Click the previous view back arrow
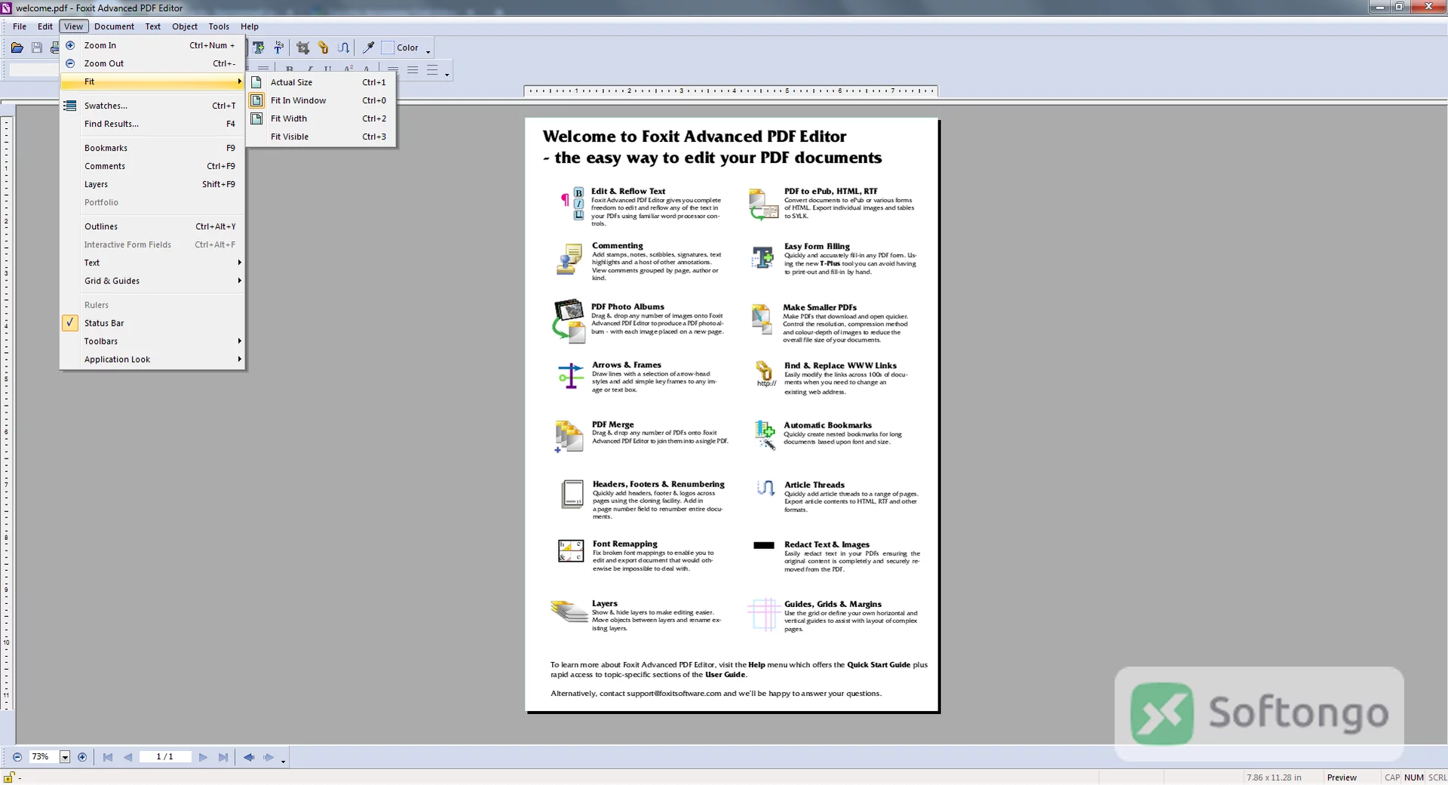Screen dimensions: 1448x785 click(x=248, y=757)
